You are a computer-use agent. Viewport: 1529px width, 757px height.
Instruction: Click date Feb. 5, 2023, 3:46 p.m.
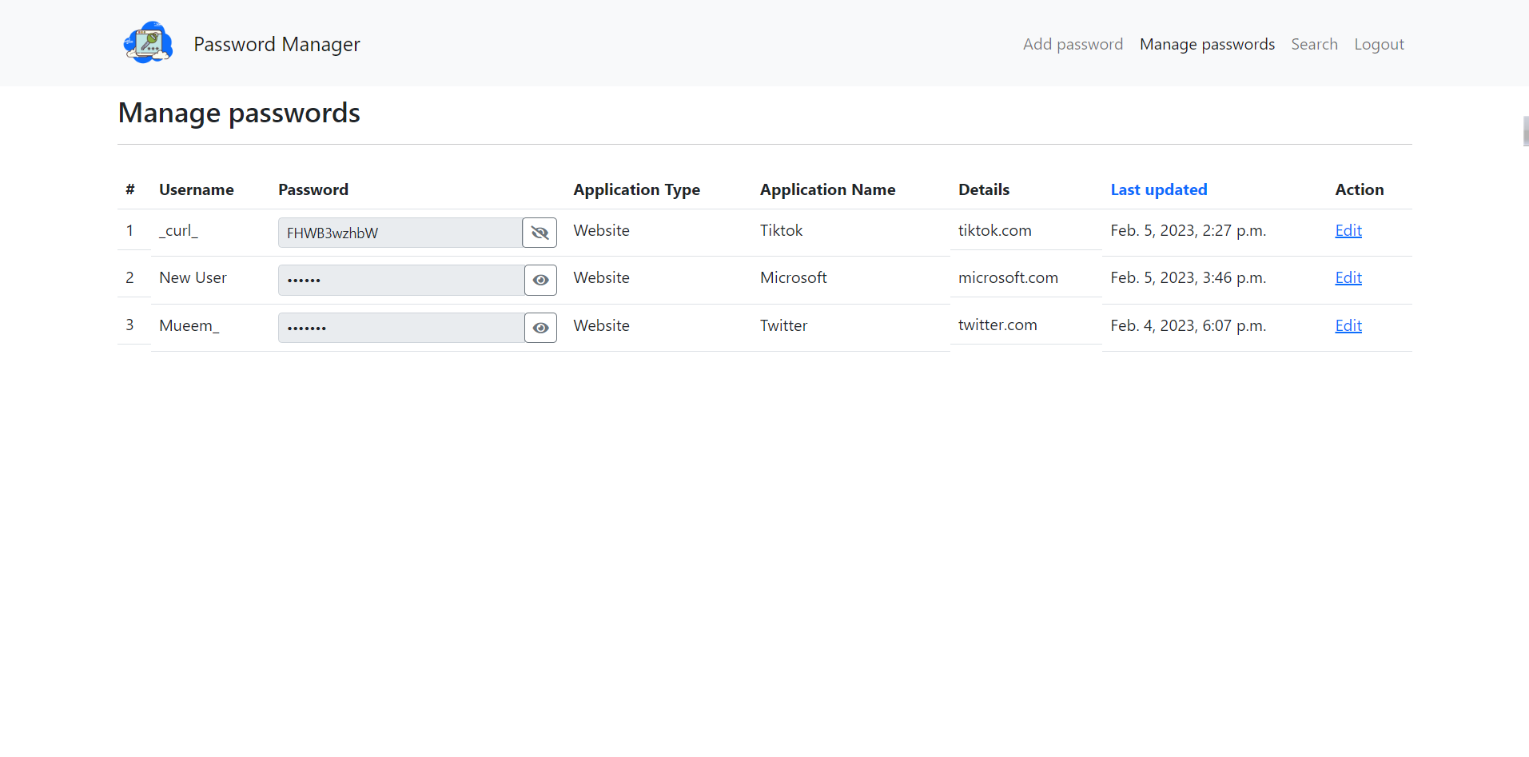coord(1188,277)
